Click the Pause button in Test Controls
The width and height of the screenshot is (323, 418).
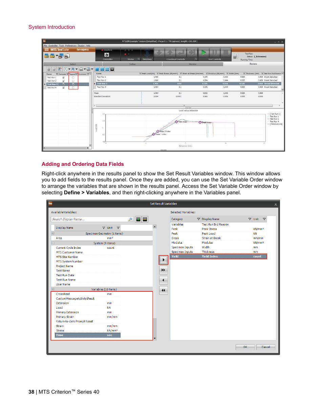(x=215, y=52)
